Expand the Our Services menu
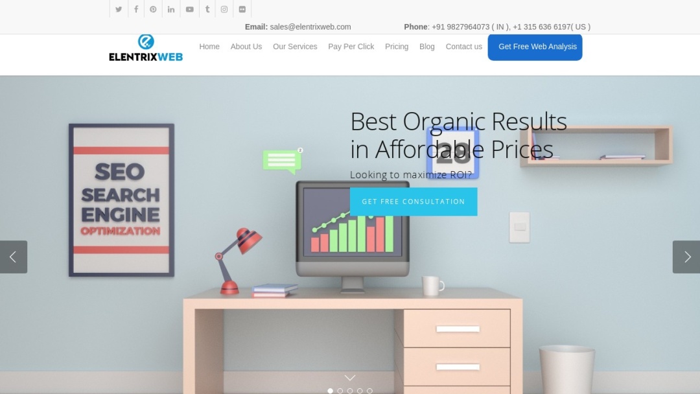 coord(295,46)
